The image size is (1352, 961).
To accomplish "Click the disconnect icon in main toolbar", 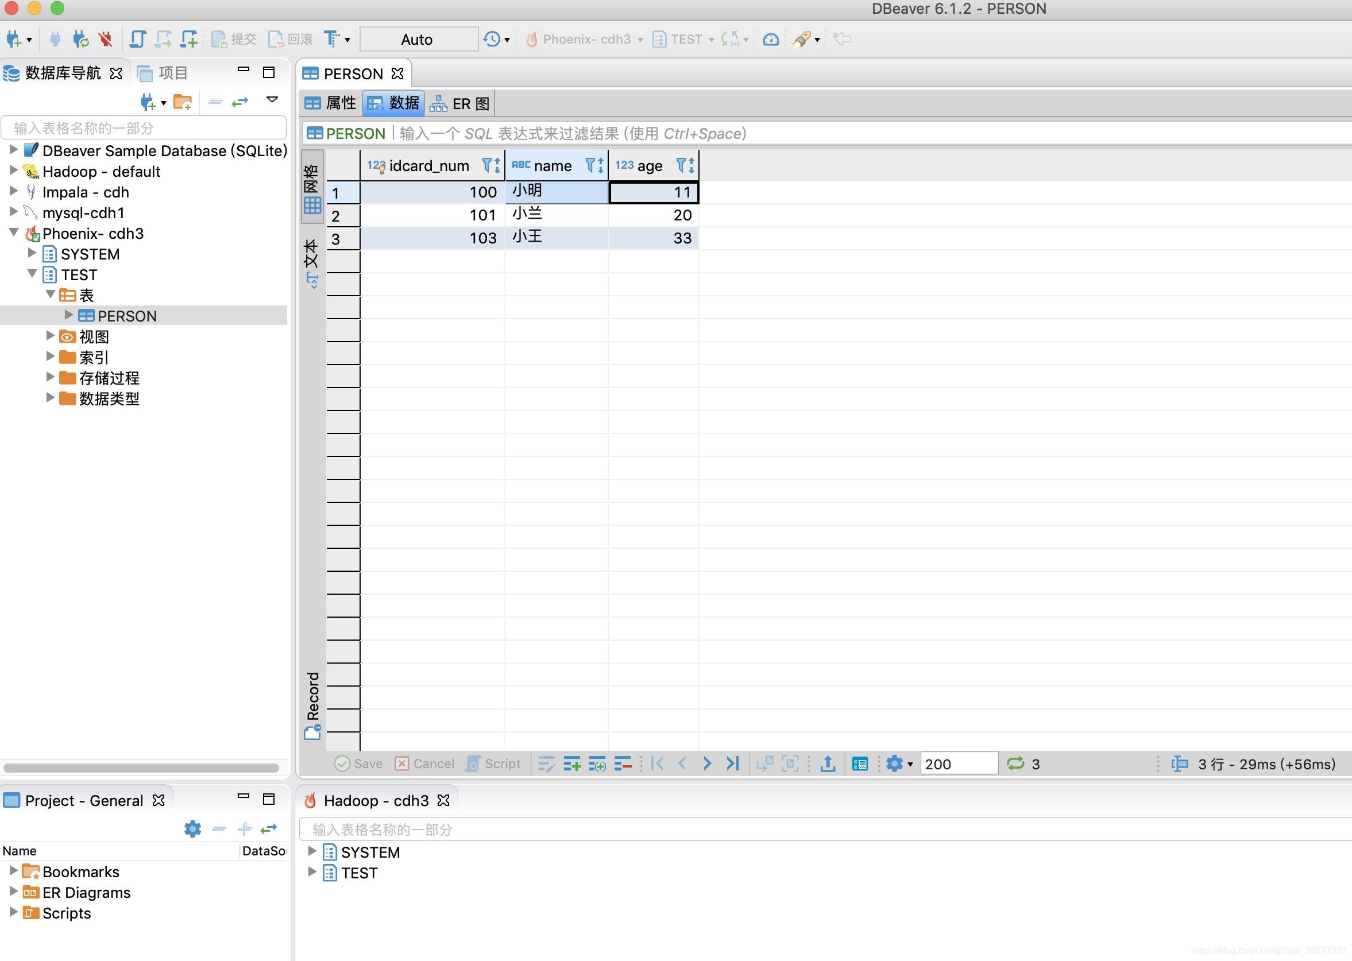I will coord(105,39).
